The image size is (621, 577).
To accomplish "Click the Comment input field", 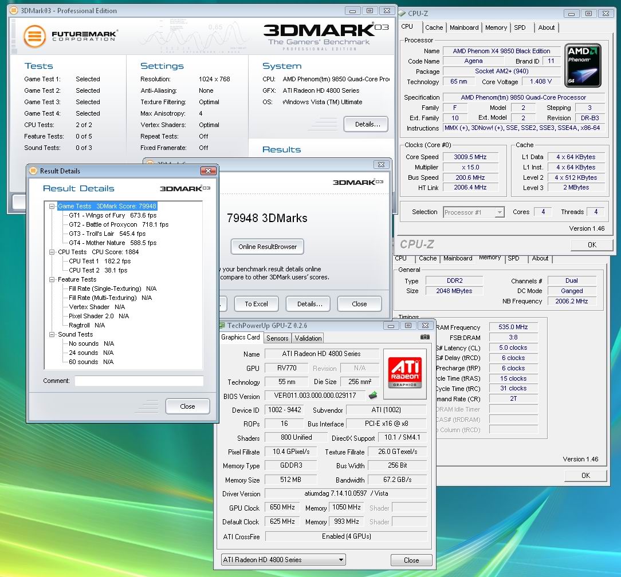I will (139, 381).
